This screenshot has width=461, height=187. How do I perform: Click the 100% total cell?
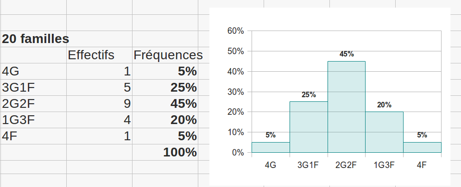[165, 152]
